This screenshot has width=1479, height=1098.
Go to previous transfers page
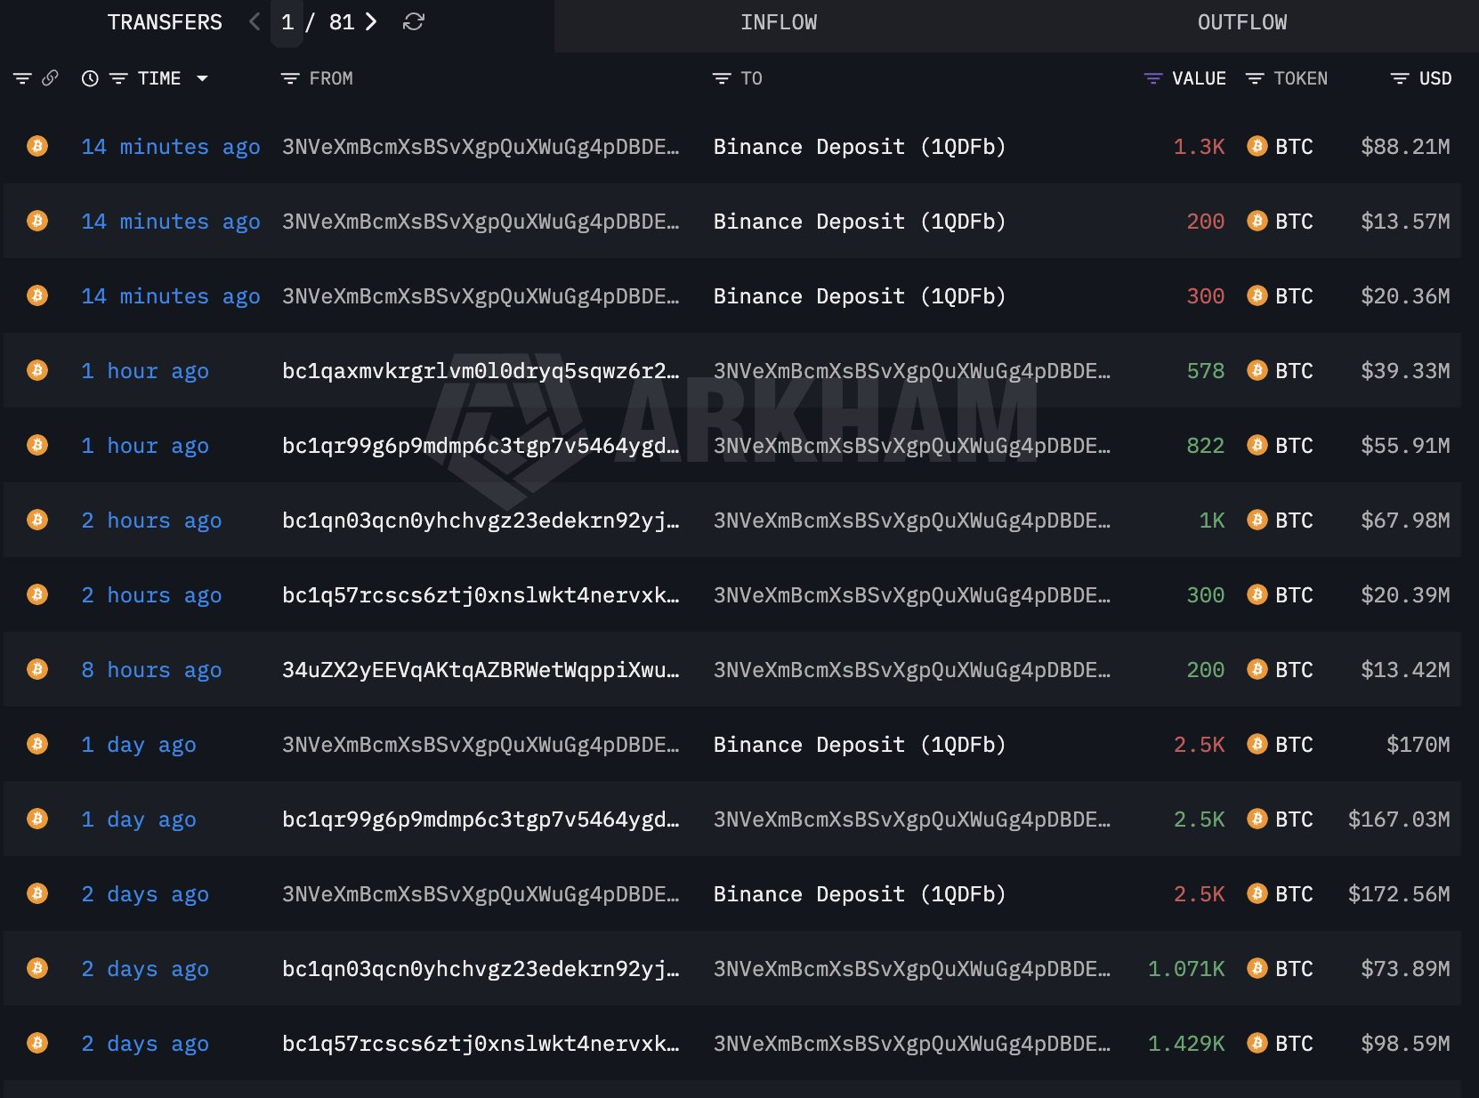255,22
